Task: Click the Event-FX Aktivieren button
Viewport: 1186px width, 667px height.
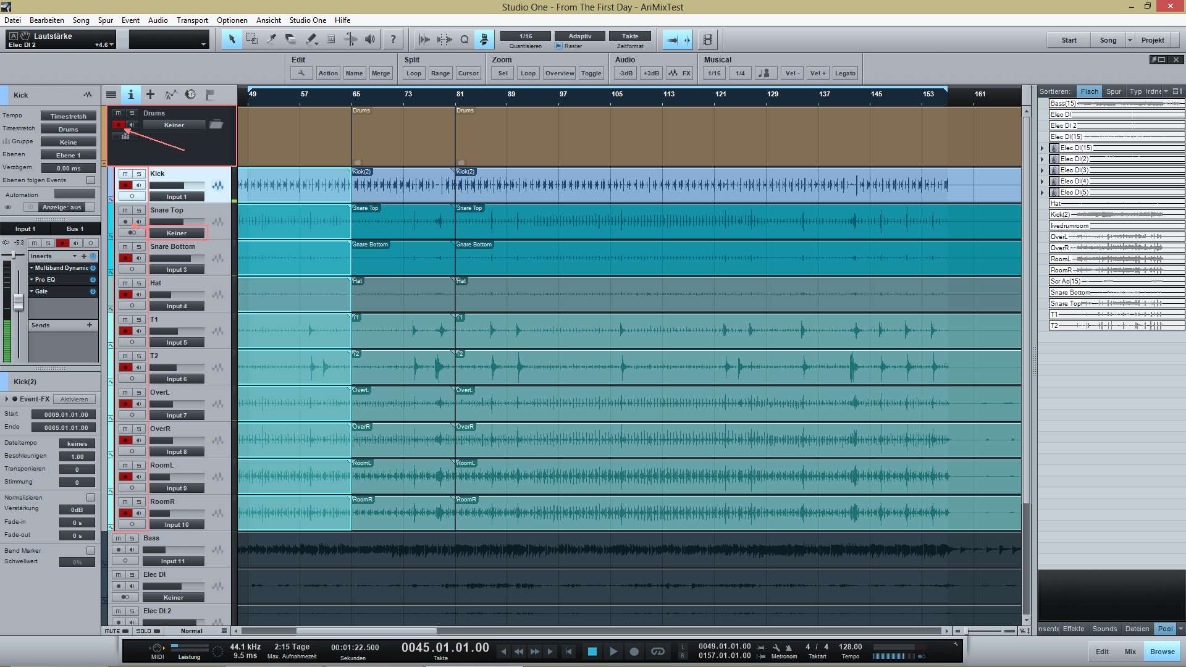Action: point(74,399)
